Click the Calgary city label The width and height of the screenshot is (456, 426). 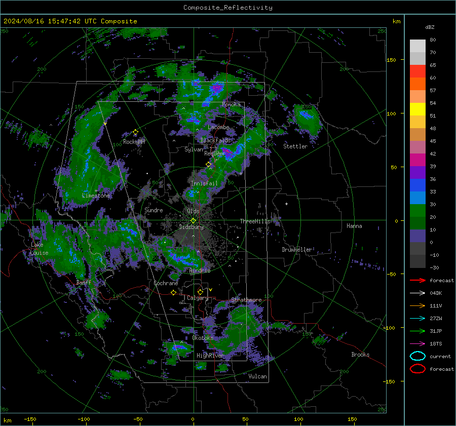pyautogui.click(x=198, y=298)
